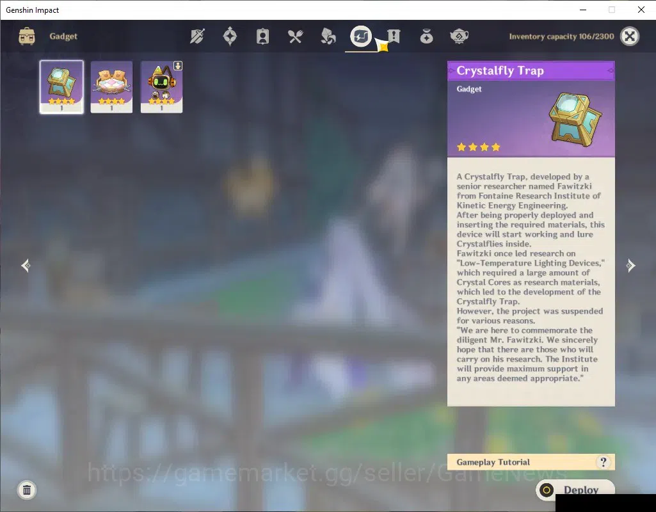Screen dimensions: 656x512
Task: Open the Gameplay Tutorial bar
Action: 531,462
